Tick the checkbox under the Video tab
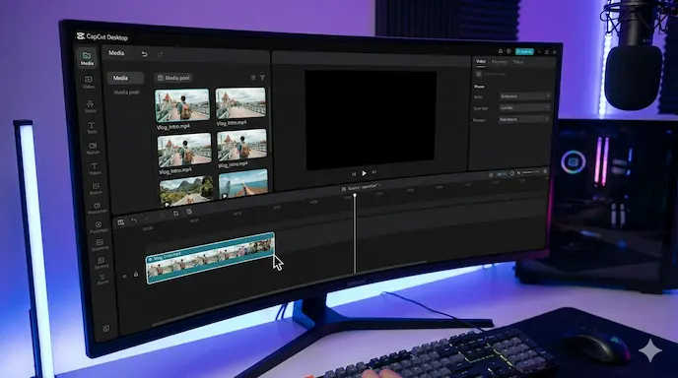This screenshot has width=678, height=378. pyautogui.click(x=479, y=74)
